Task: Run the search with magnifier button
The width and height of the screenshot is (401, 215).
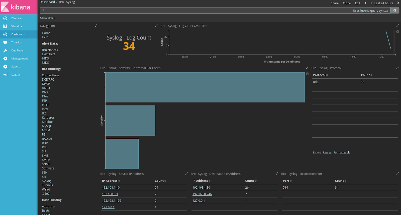Action: point(395,11)
